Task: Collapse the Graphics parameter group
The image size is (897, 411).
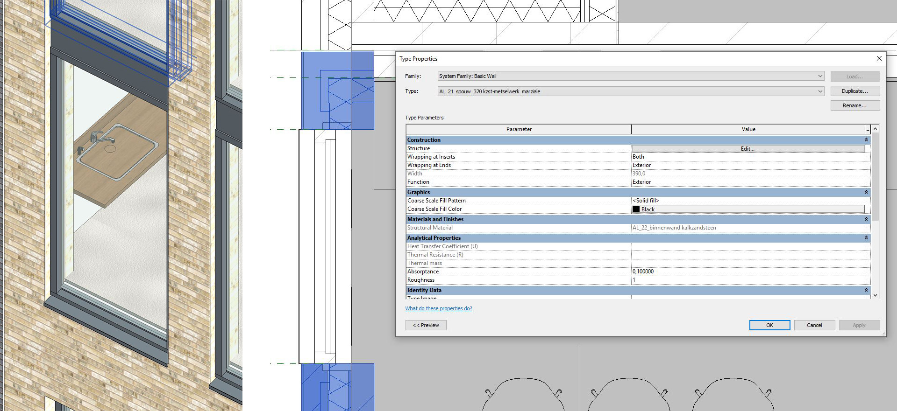Action: pyautogui.click(x=866, y=192)
